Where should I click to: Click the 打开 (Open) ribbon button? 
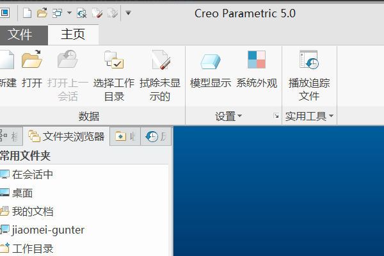click(32, 69)
